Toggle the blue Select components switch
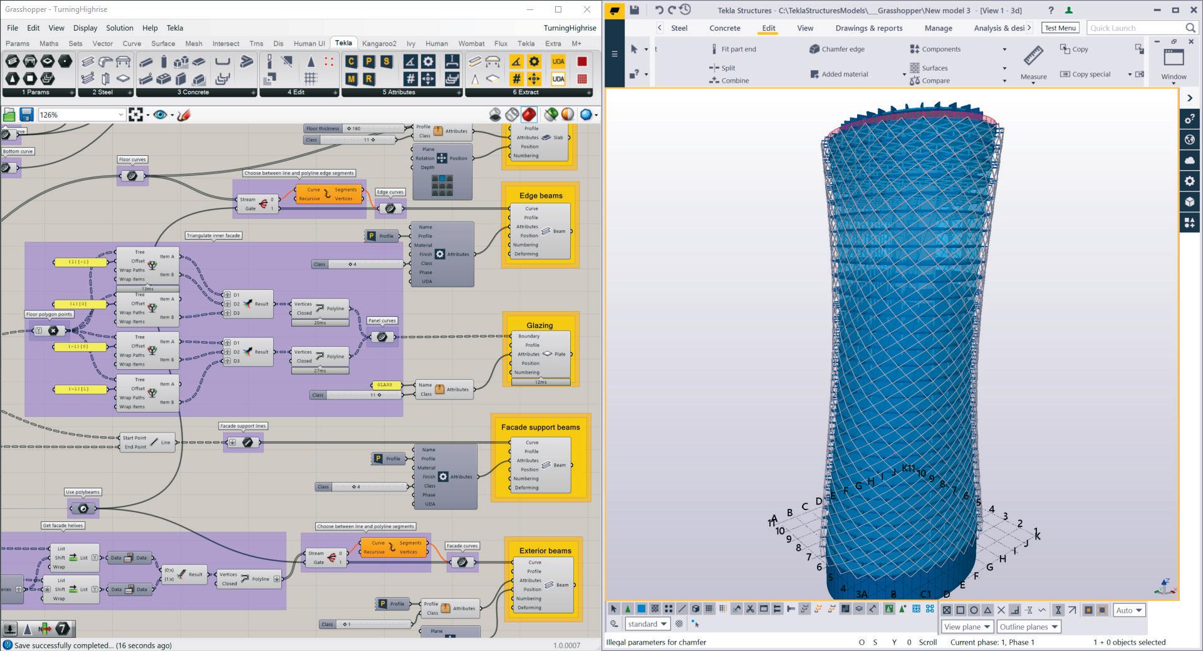1203x651 pixels. (641, 609)
